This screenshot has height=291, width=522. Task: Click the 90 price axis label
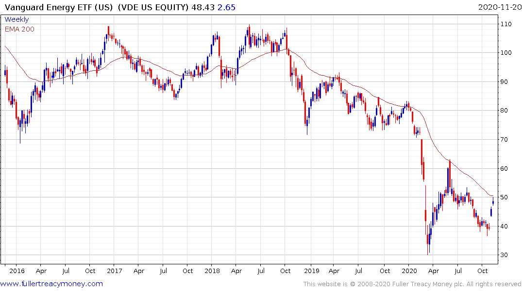point(504,81)
